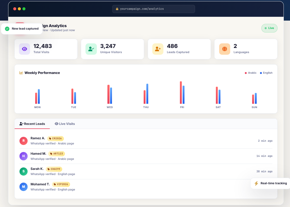Click the Updated just now subtitle
290x207 pixels.
point(63,30)
